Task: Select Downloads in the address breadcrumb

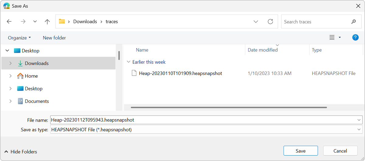Action: [x=85, y=22]
